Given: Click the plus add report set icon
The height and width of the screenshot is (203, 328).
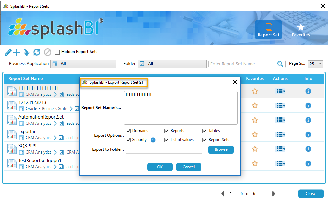Looking at the screenshot, I should pyautogui.click(x=17, y=52).
